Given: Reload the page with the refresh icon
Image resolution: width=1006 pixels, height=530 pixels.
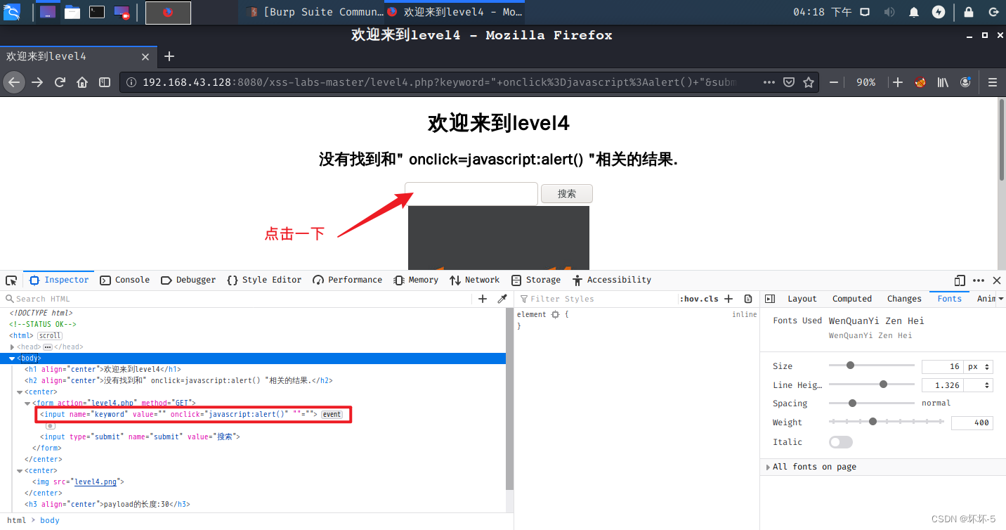Looking at the screenshot, I should (x=60, y=82).
